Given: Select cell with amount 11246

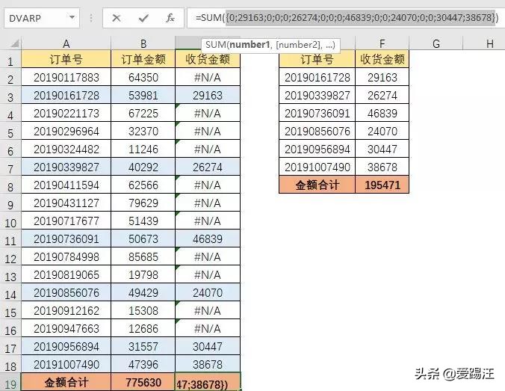Looking at the screenshot, I should click(x=143, y=150).
